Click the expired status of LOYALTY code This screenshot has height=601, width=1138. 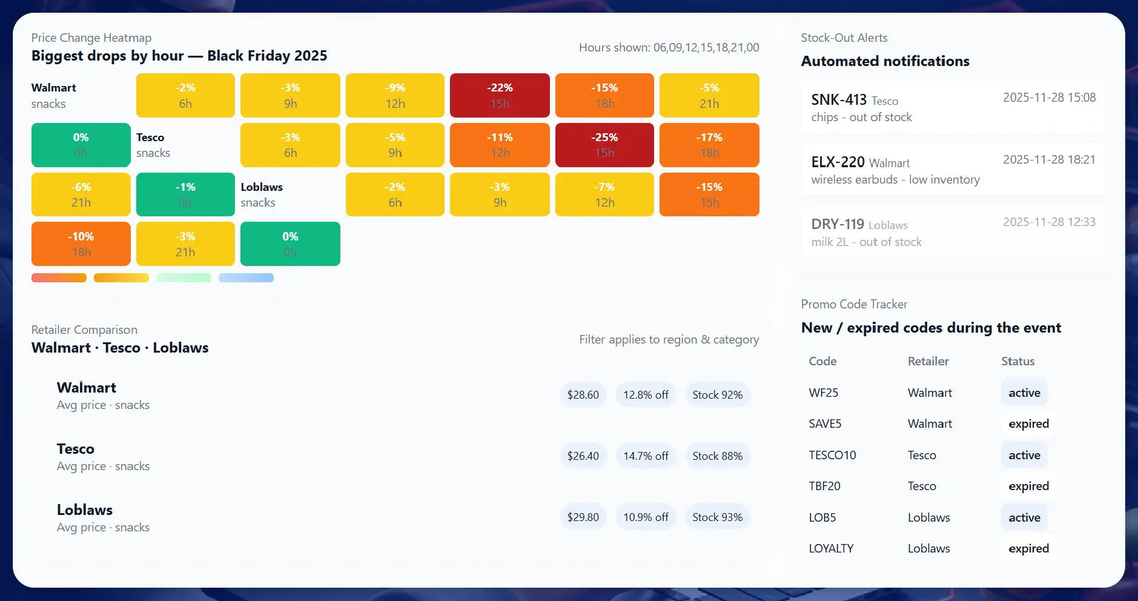tap(1028, 548)
